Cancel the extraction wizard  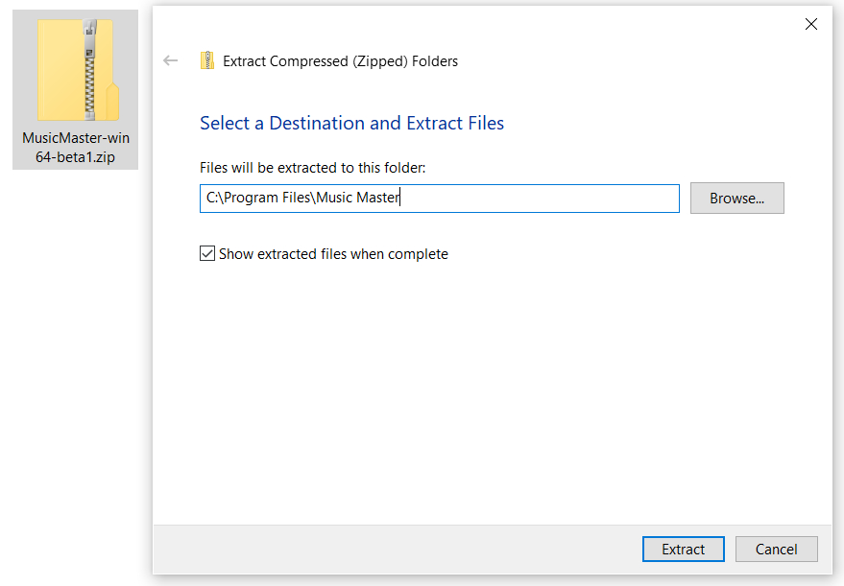776,550
